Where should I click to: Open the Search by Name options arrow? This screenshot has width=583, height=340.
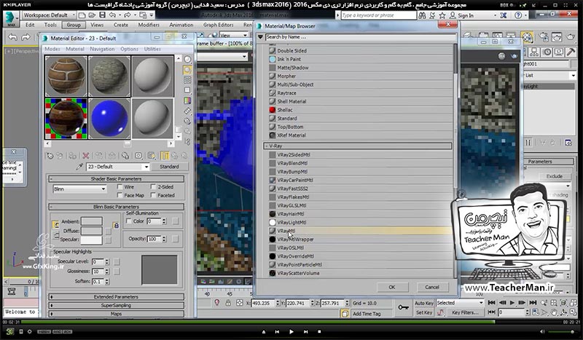pos(260,37)
